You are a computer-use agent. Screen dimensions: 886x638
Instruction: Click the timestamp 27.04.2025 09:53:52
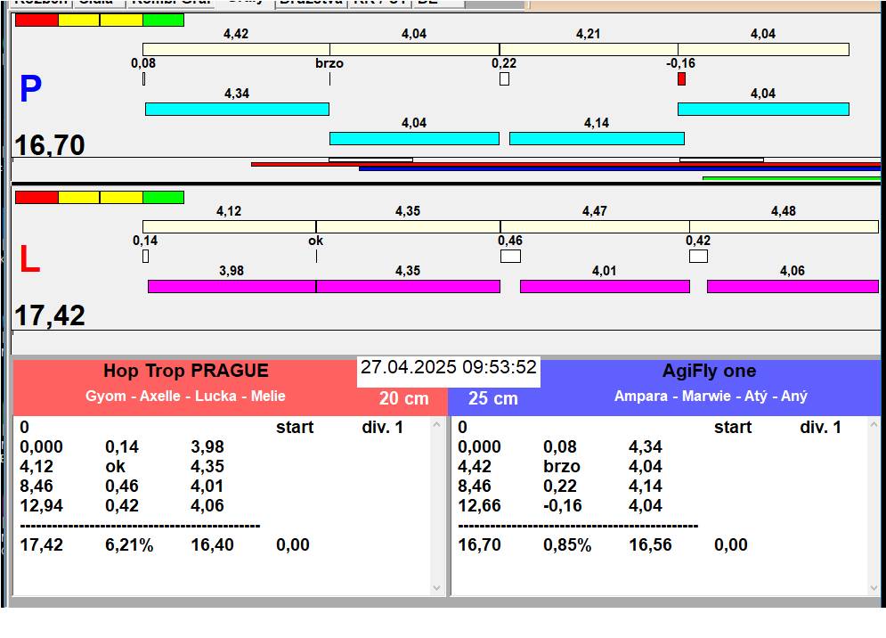tap(448, 368)
